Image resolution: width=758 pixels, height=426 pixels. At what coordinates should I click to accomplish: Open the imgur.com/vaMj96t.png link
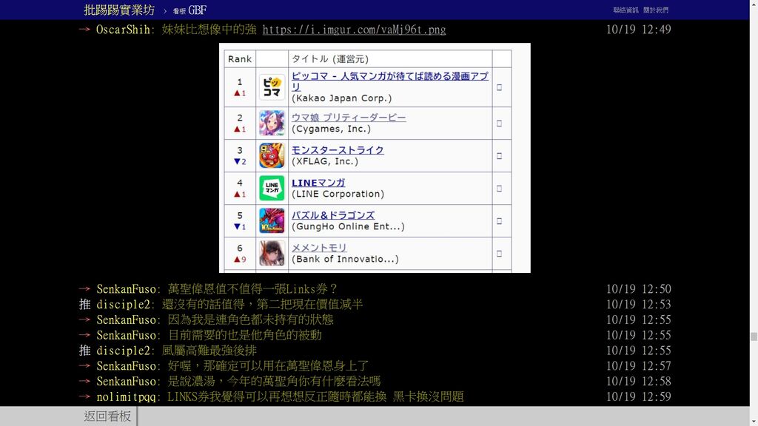(x=354, y=30)
